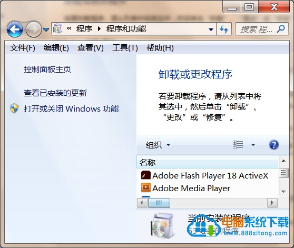Open the 工具(T) menu
Screen dimensions: 294x248
click(x=125, y=48)
